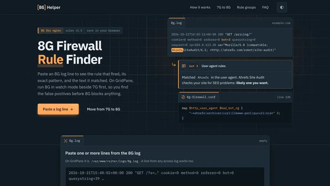
Task: Click the orange return arrow icon
Action: (x=174, y=65)
